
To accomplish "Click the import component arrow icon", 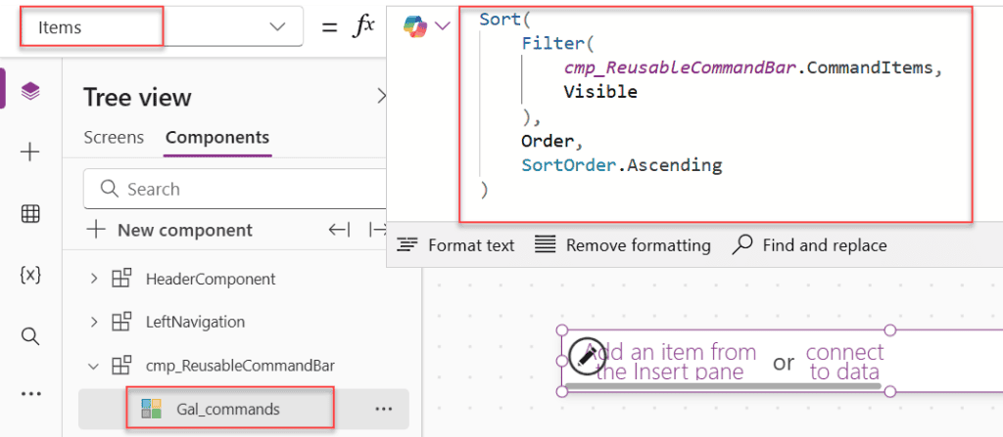I will 339,230.
